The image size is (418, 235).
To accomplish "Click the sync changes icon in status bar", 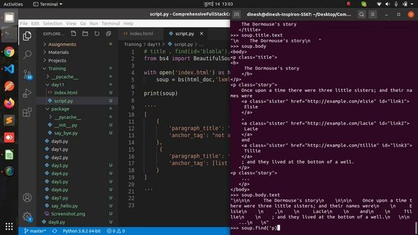I will click(55, 231).
